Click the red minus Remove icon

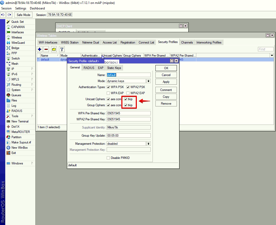pyautogui.click(x=46, y=49)
